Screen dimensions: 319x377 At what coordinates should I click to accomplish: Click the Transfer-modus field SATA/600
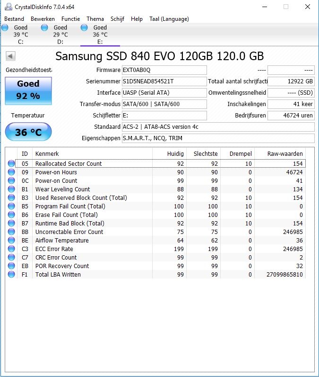point(164,104)
